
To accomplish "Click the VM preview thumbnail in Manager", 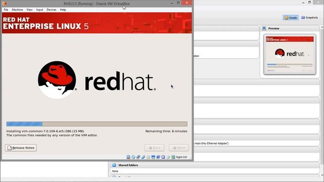I will [x=290, y=54].
